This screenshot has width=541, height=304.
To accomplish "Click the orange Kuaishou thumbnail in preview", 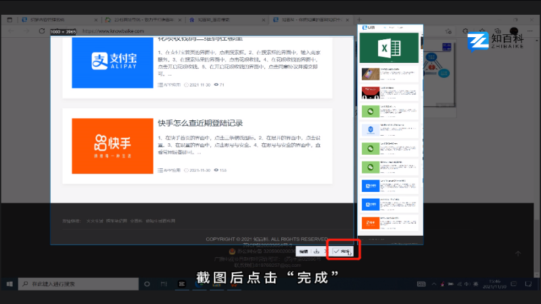I will pyautogui.click(x=370, y=223).
